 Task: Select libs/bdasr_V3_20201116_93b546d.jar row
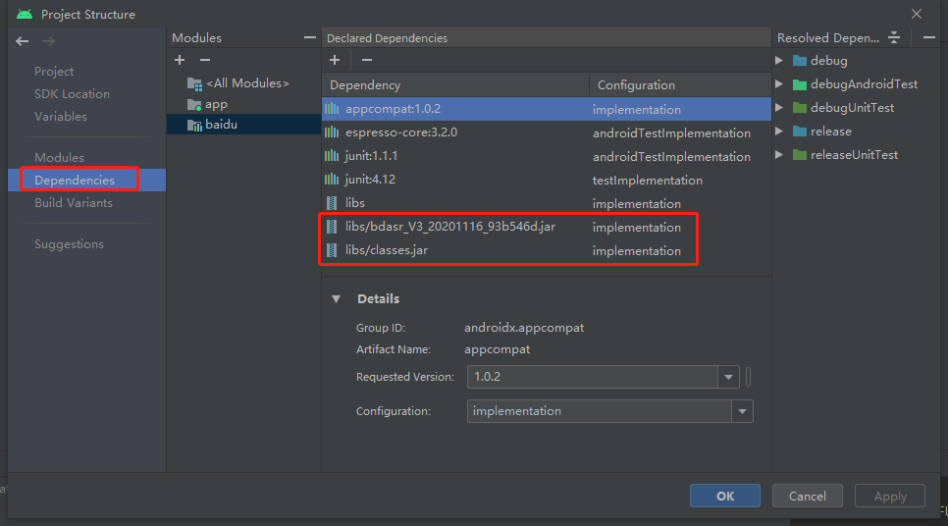[x=547, y=227]
